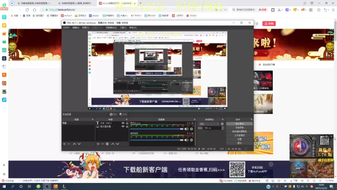The image size is (337, 190).
Task: Click Start Virtual Camera button
Action: click(239, 131)
